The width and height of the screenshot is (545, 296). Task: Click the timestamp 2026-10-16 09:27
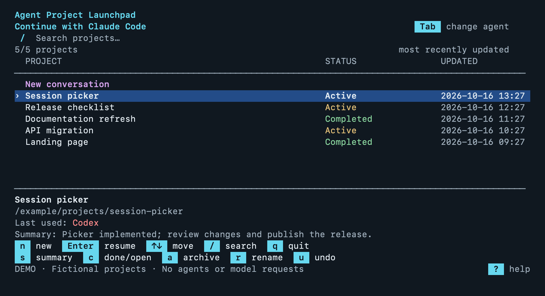(x=483, y=142)
